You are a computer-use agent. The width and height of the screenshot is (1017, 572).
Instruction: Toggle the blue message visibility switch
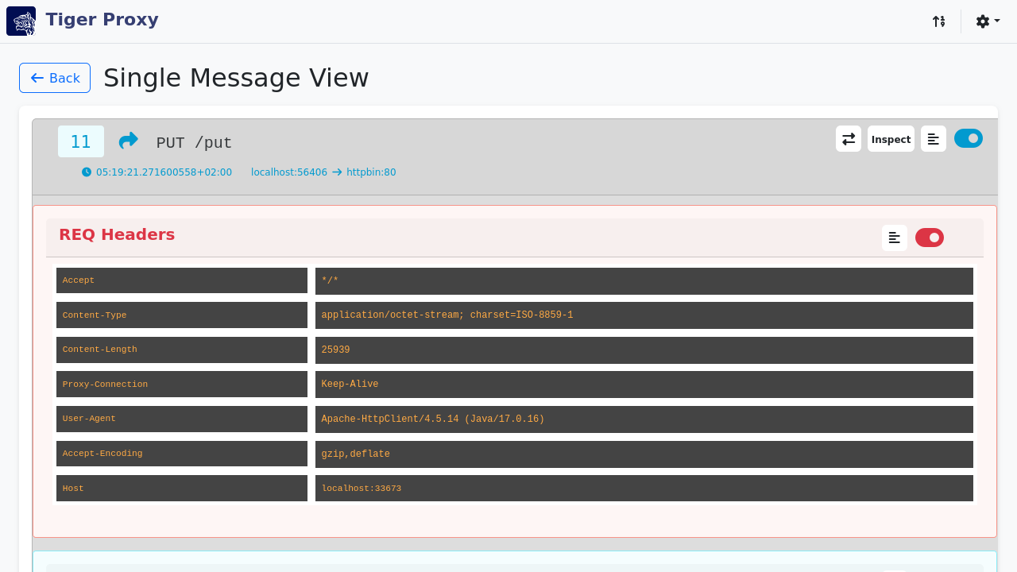968,138
